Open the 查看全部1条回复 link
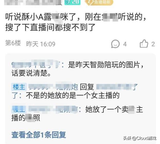Viewport: 160px width, 144px height. tap(39, 135)
